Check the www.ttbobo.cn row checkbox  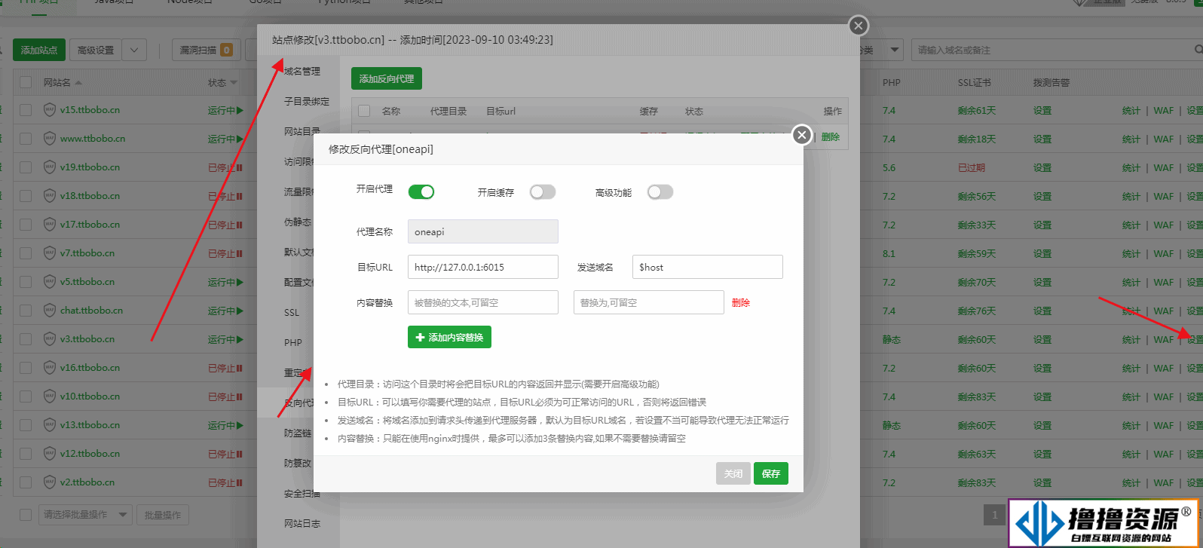(x=26, y=139)
